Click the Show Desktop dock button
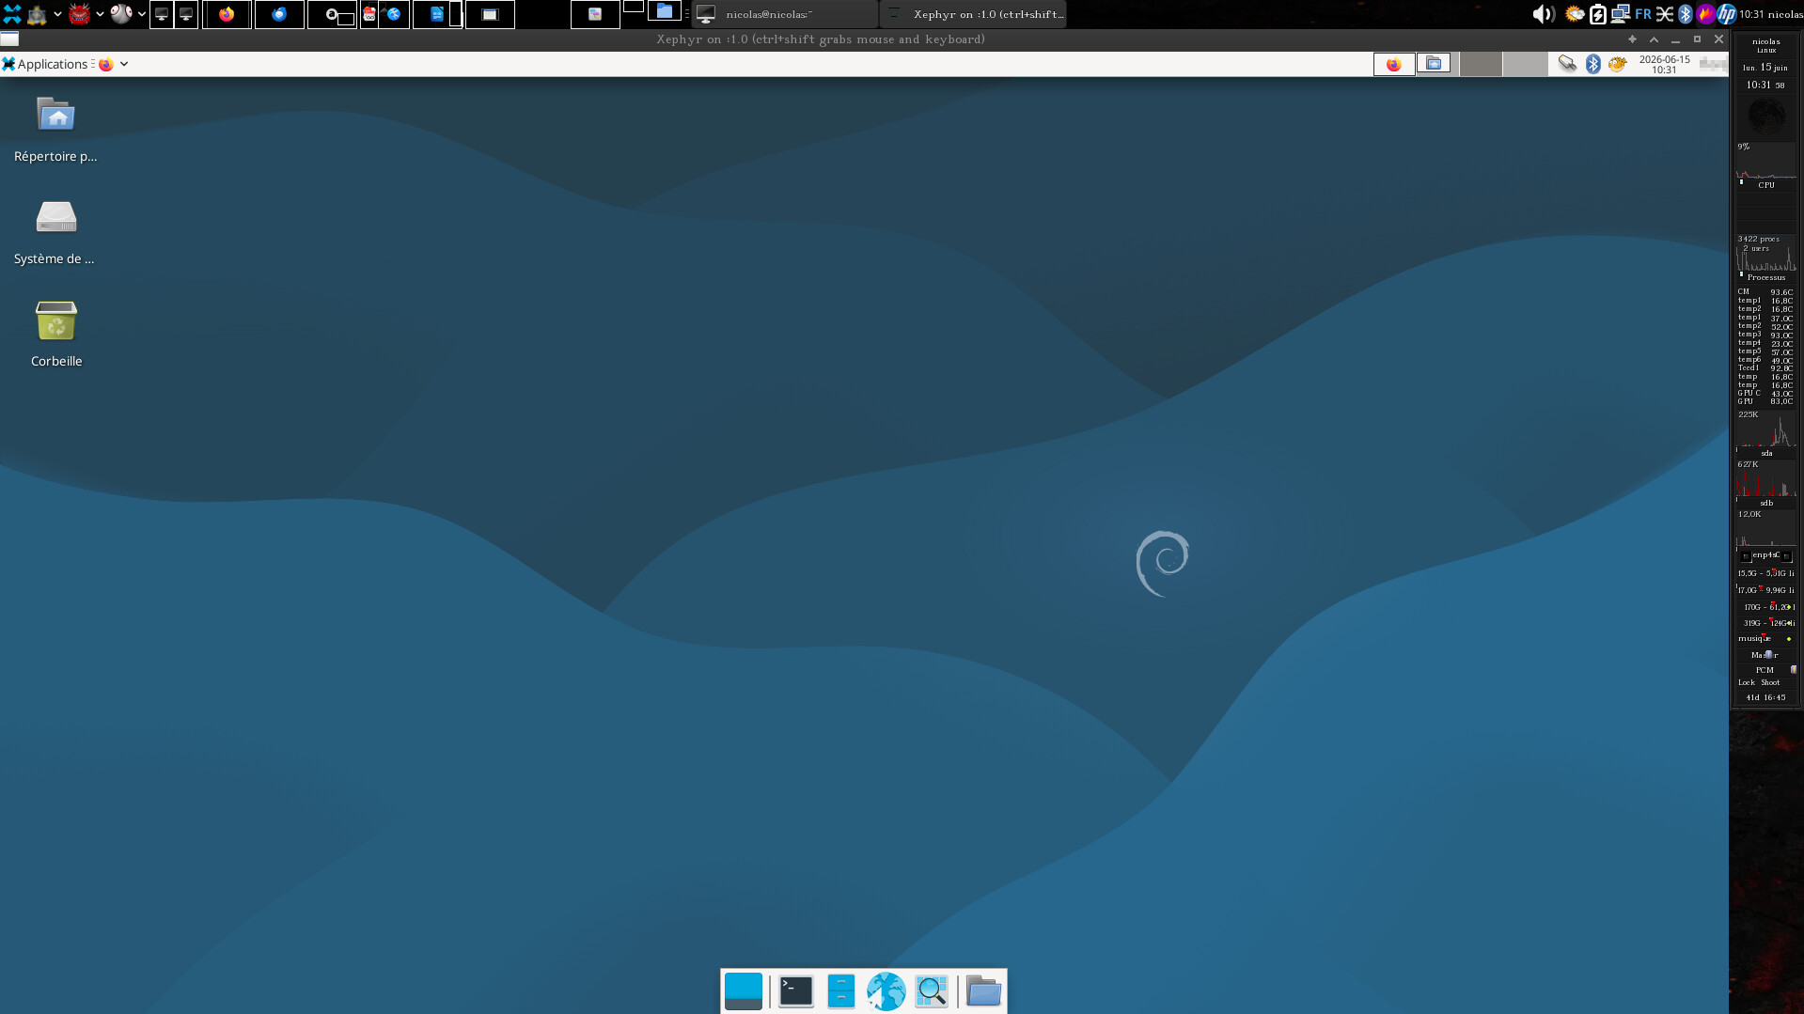The image size is (1804, 1014). 744,991
